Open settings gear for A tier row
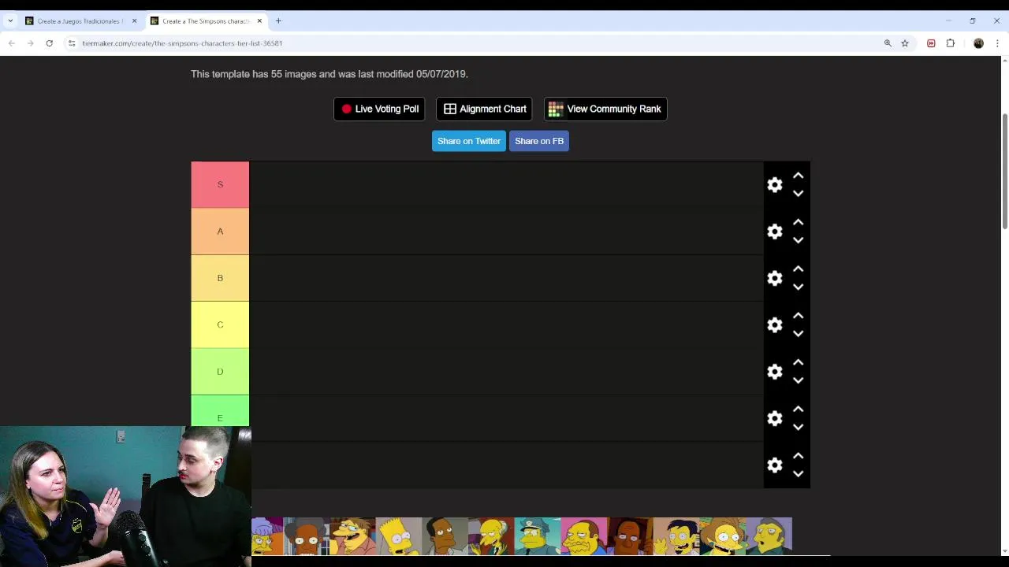This screenshot has height=567, width=1009. point(775,232)
